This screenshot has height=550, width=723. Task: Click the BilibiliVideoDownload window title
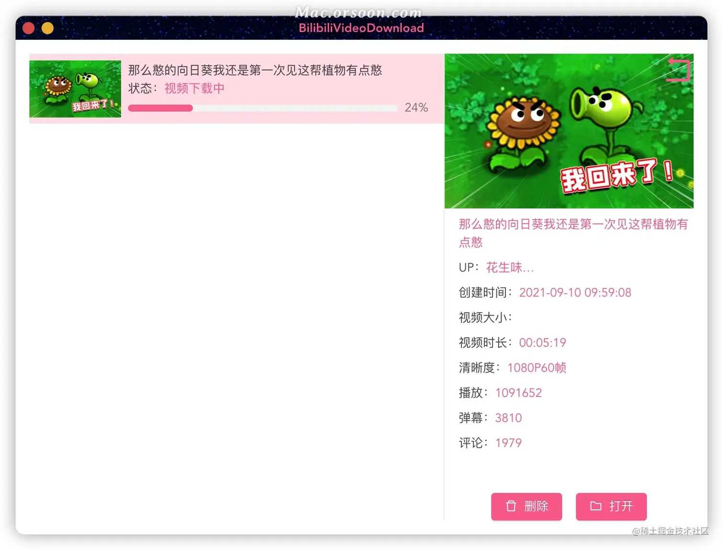tap(361, 28)
